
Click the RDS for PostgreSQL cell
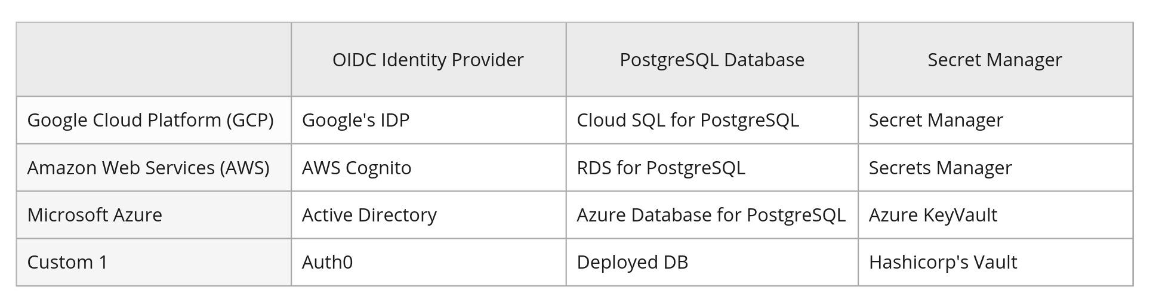661,168
